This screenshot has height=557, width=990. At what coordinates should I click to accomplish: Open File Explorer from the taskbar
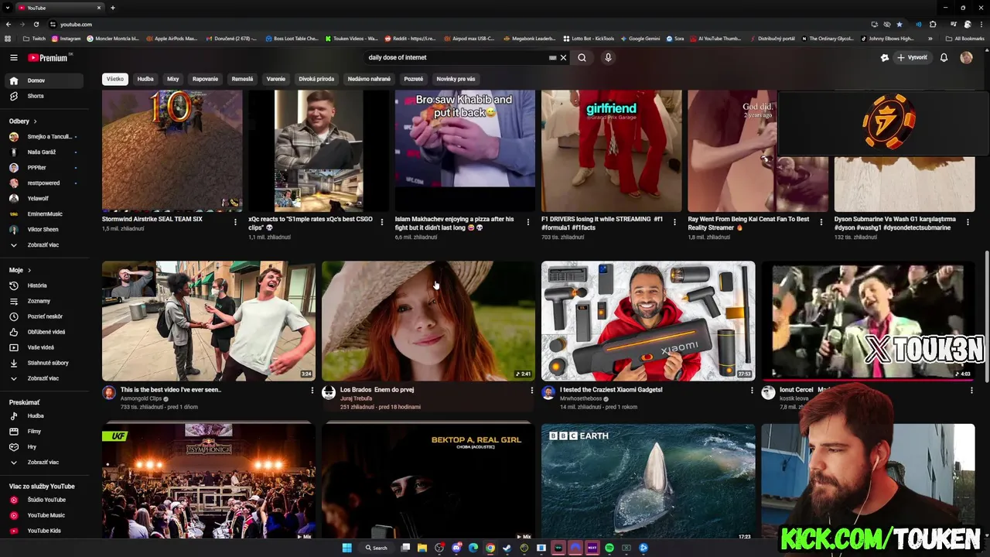click(422, 548)
